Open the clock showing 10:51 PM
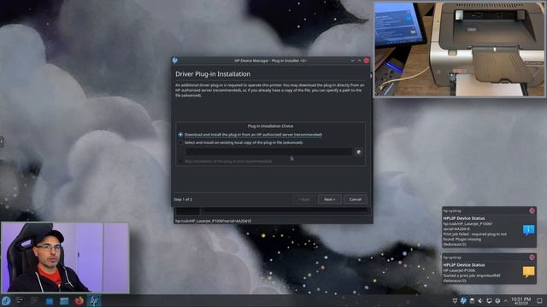Image resolution: width=547 pixels, height=307 pixels. 521,301
